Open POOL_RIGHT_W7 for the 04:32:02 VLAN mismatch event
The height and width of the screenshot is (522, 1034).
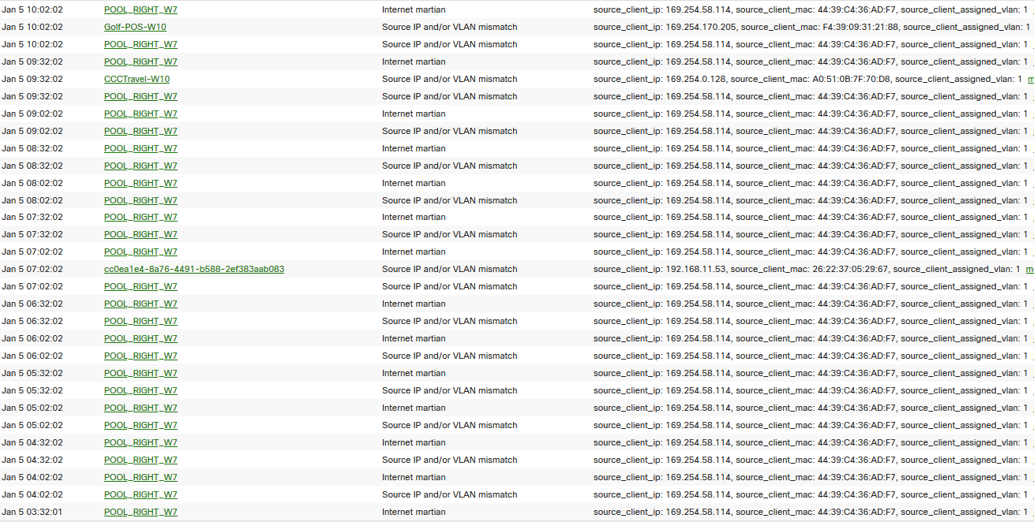coord(140,460)
